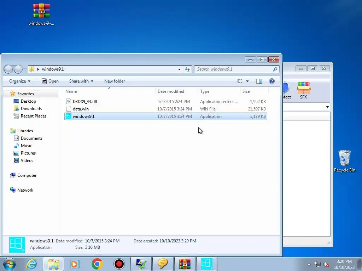Toggle the preview pane icon
362x271 pixels.
click(259, 81)
